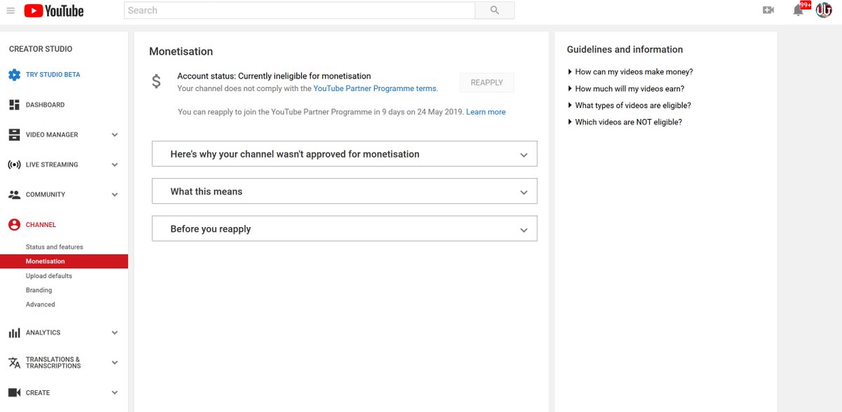The width and height of the screenshot is (842, 412).
Task: Open the notifications bell
Action: click(798, 11)
